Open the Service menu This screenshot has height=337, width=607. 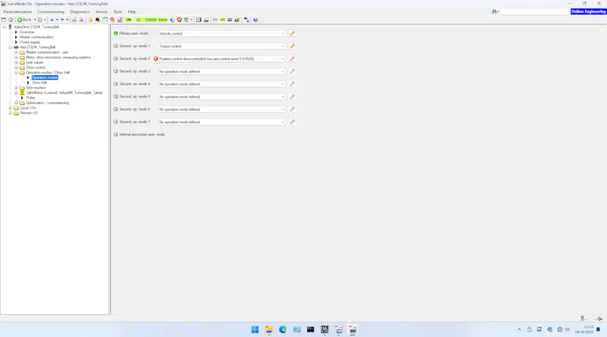pyautogui.click(x=101, y=12)
